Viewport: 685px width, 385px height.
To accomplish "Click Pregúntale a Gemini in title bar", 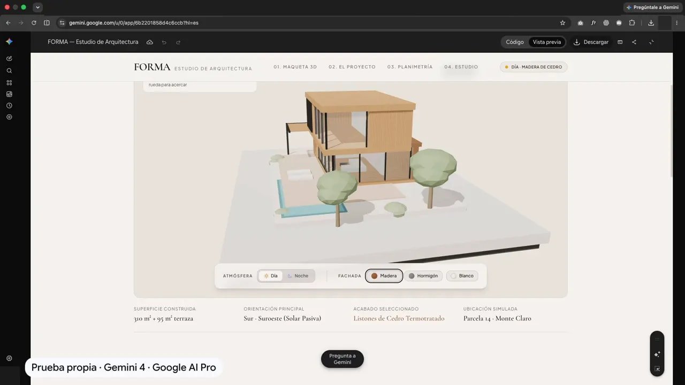I will pos(653,7).
